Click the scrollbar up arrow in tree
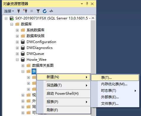 pyautogui.click(x=93, y=18)
